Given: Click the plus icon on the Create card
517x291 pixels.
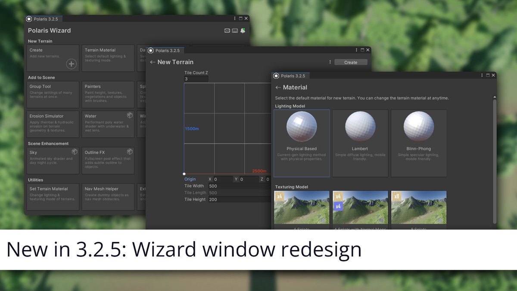Looking at the screenshot, I should pyautogui.click(x=72, y=64).
